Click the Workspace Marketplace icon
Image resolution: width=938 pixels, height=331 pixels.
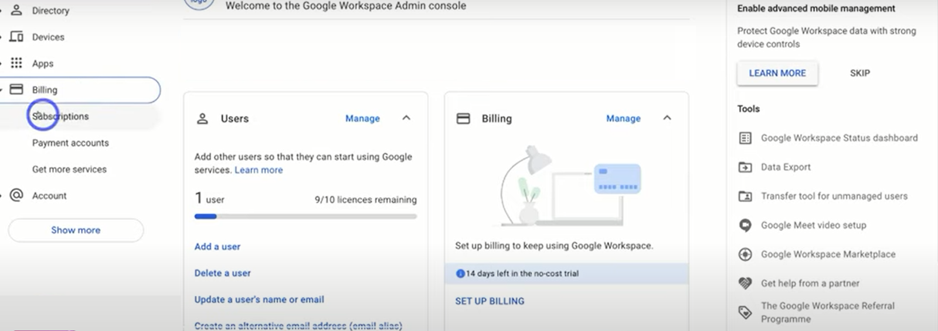coord(745,254)
